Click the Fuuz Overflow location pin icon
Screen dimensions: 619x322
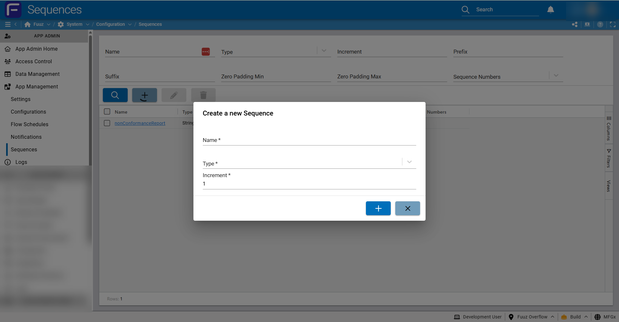(x=511, y=317)
